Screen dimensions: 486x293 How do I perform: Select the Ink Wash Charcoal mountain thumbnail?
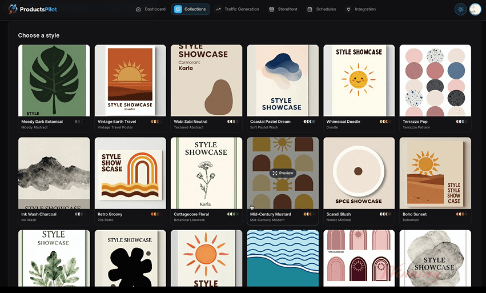[54, 173]
